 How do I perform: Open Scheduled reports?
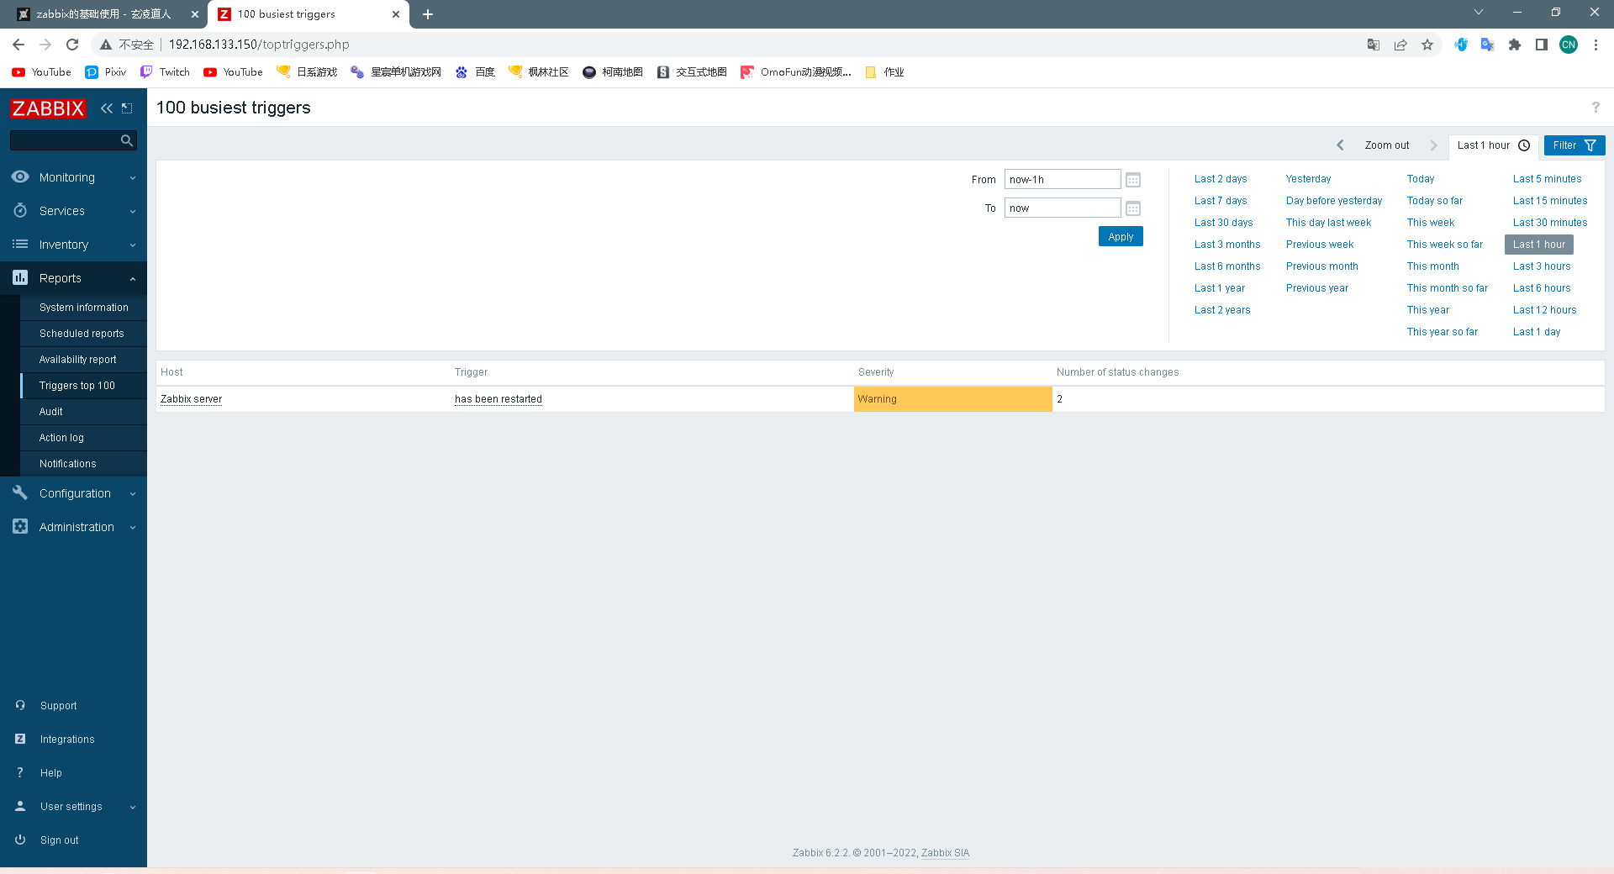click(x=83, y=334)
